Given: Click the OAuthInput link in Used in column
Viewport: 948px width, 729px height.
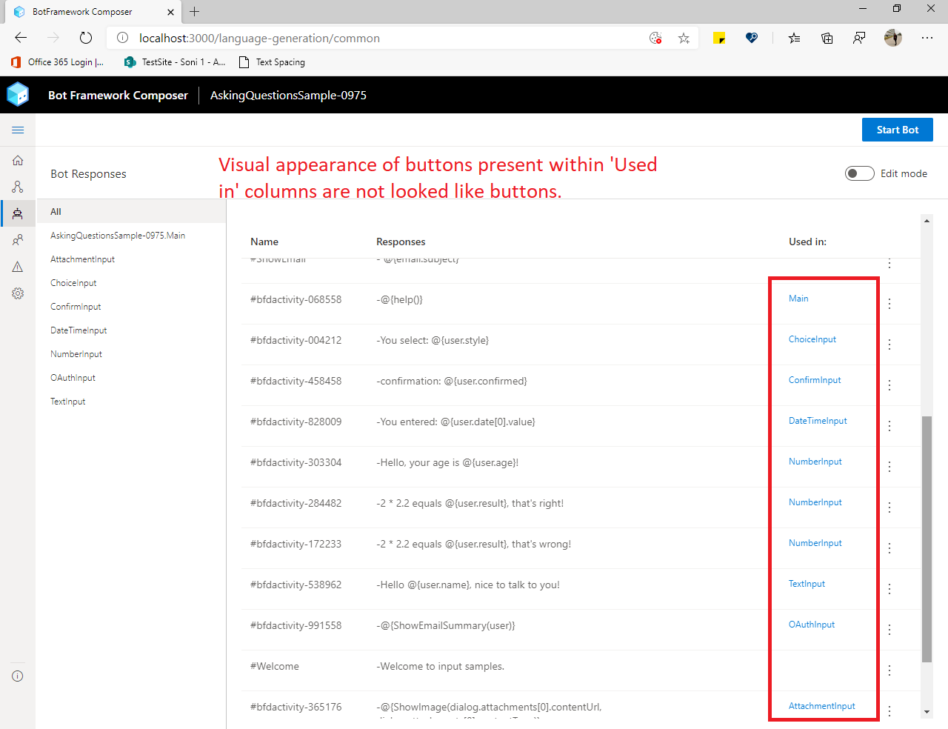Looking at the screenshot, I should coord(812,625).
